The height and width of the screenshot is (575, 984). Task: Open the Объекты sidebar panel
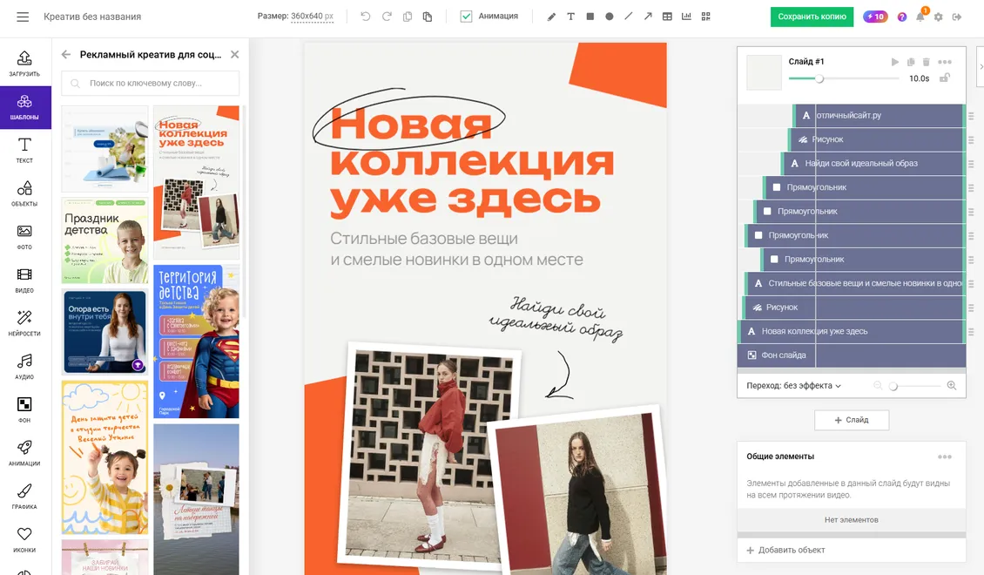click(24, 193)
